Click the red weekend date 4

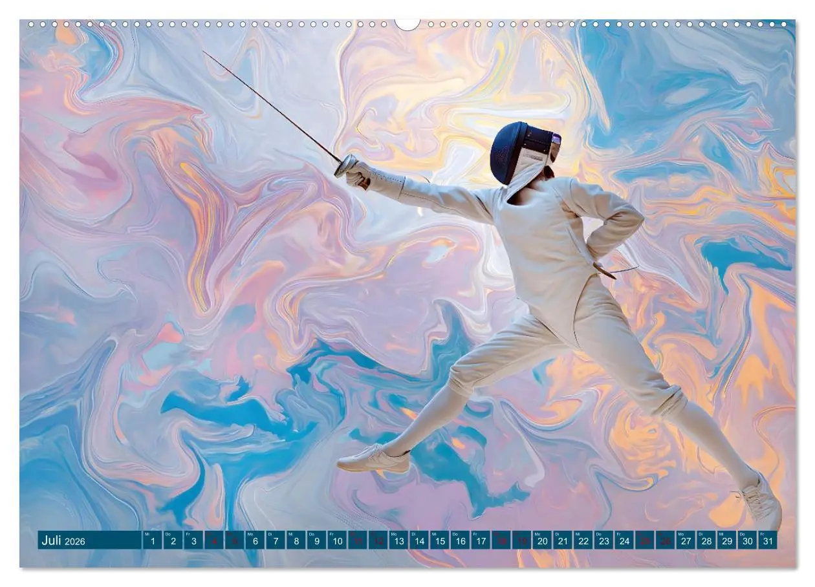[214, 540]
